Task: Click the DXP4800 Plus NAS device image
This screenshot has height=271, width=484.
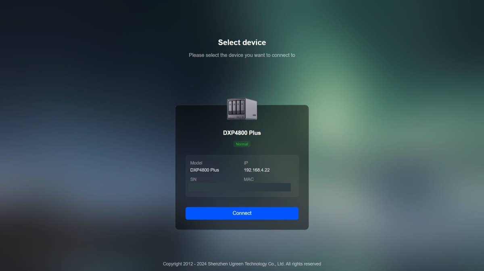Action: pos(242,109)
